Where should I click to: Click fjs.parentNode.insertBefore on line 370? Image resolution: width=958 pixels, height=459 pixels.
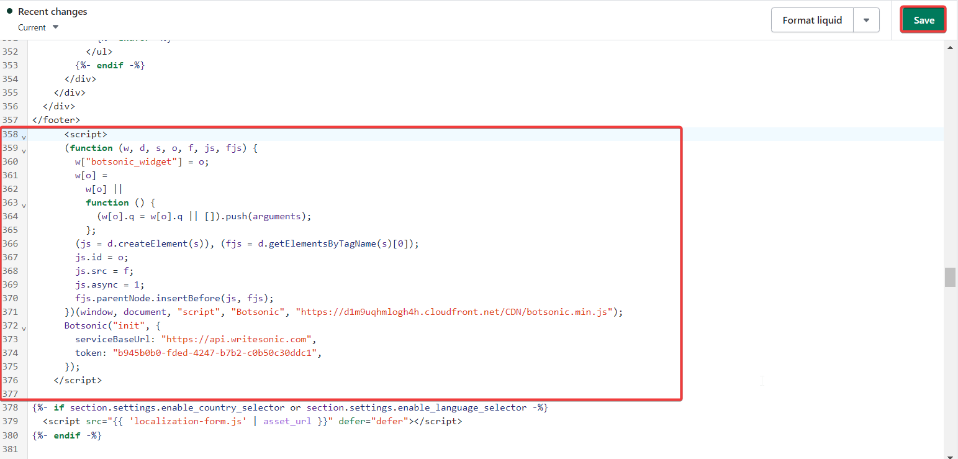pyautogui.click(x=149, y=298)
